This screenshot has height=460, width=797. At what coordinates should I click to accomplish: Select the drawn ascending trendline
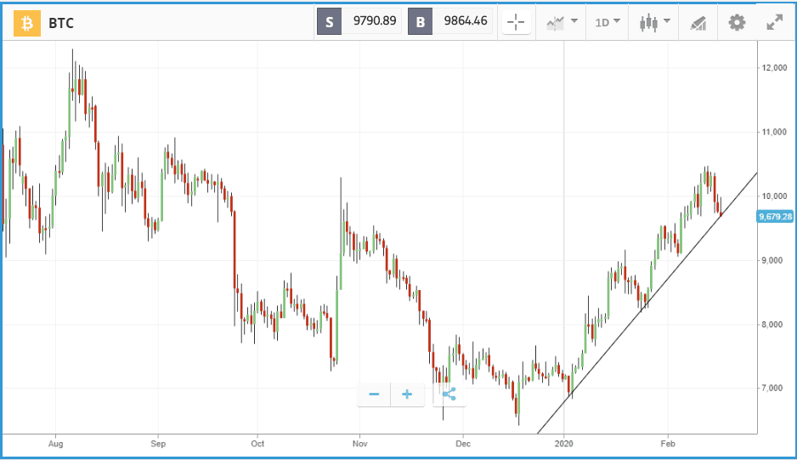(647, 304)
